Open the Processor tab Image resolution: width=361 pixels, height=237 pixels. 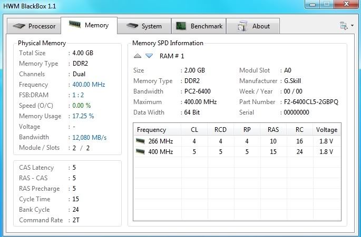point(34,26)
